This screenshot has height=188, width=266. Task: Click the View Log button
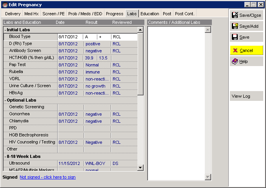[241, 96]
